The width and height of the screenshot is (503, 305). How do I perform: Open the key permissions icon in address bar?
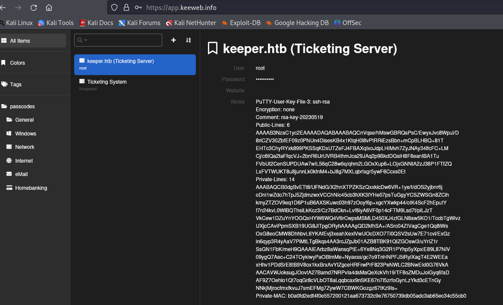coord(138,7)
